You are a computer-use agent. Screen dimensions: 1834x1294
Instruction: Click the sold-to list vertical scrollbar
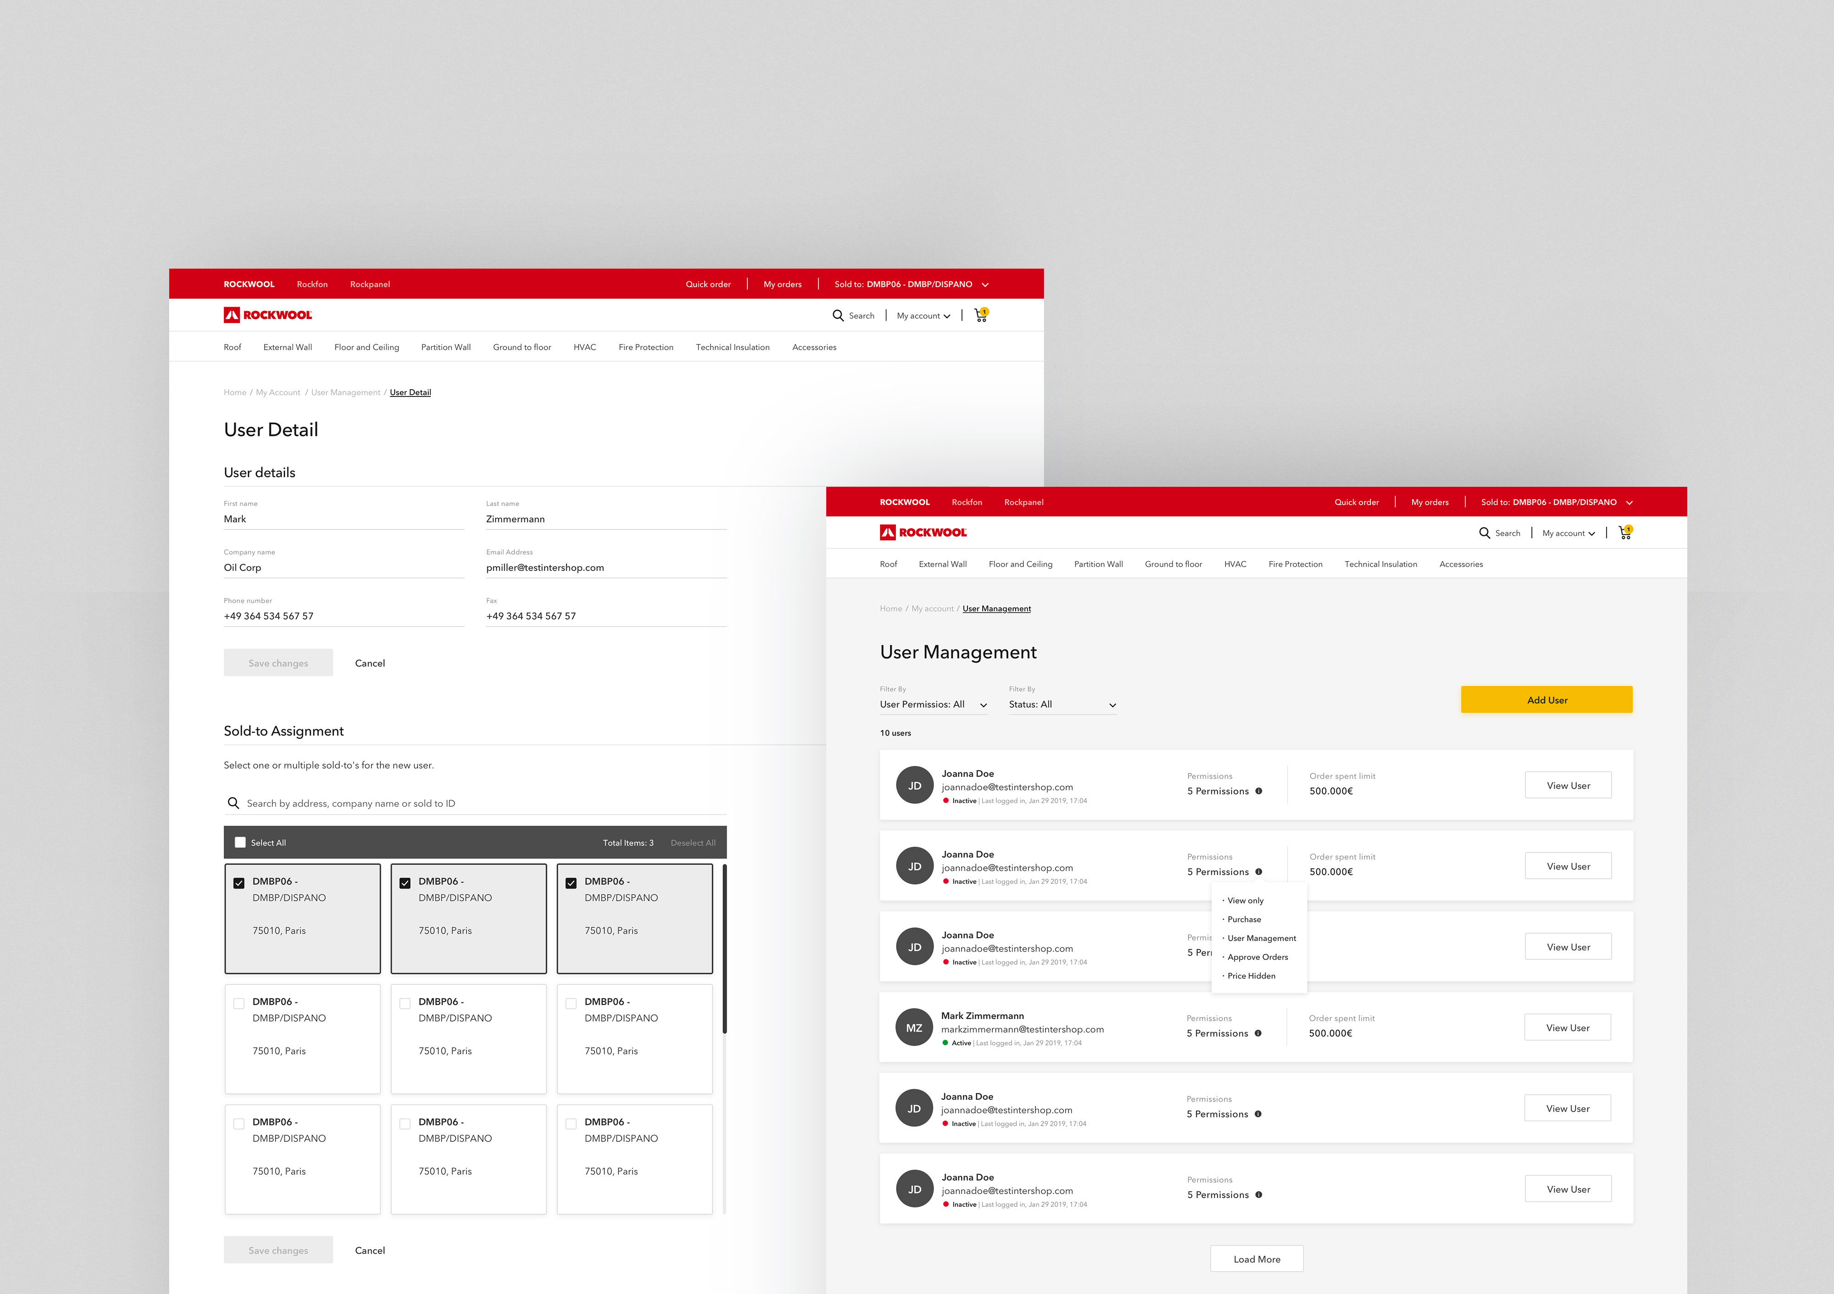(x=724, y=949)
